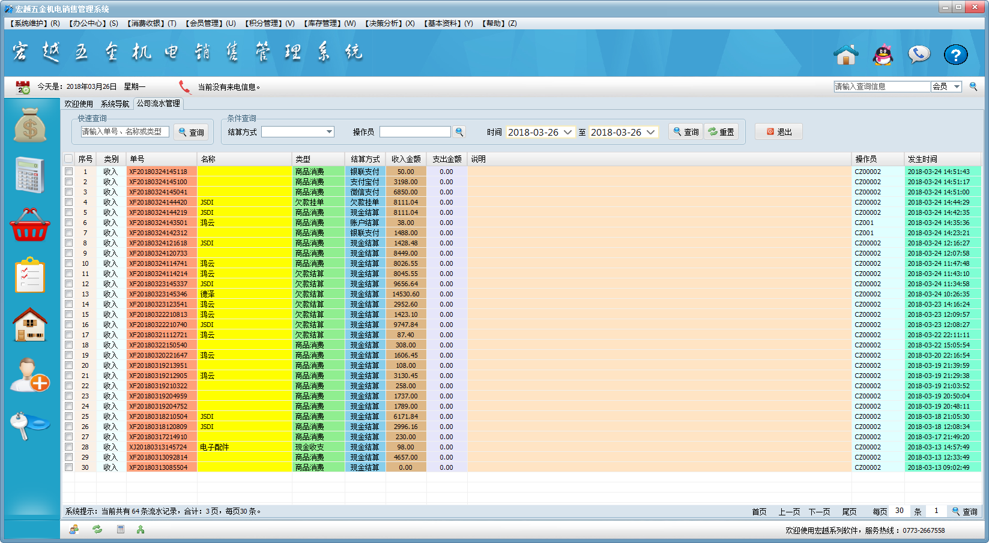Click the add member sidebar icon

(30, 375)
